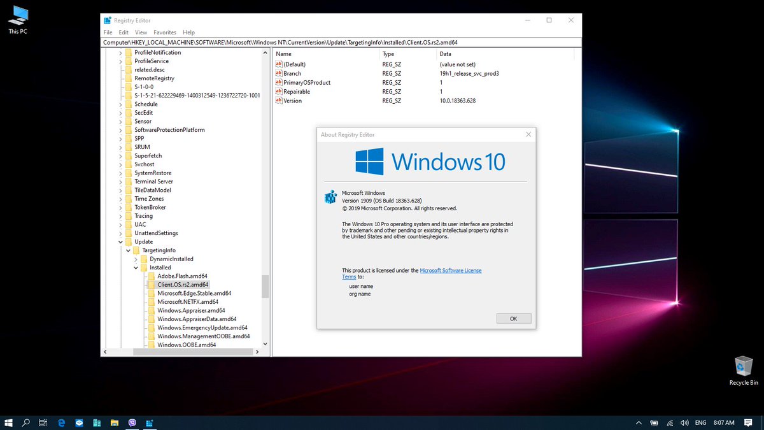Open the View menu
Screen dimensions: 764x430
(x=141, y=32)
